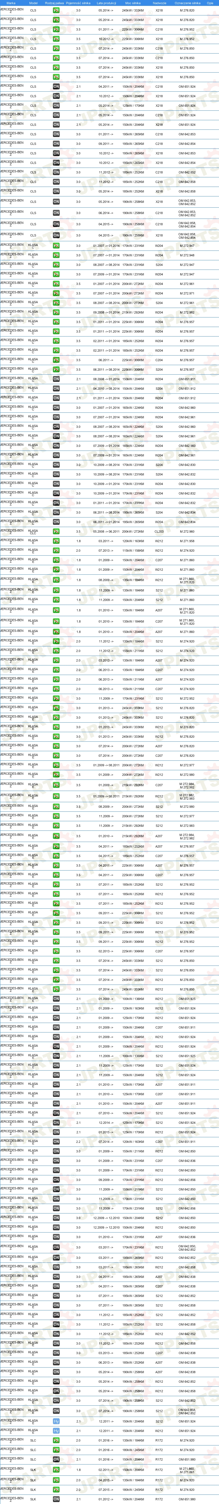Select the petrol icon in the SLC 135kW / 184KM row
Viewport: 219px width, 1504px height.
56,1440
